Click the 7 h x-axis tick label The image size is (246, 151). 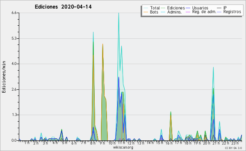pyautogui.click(x=83, y=143)
